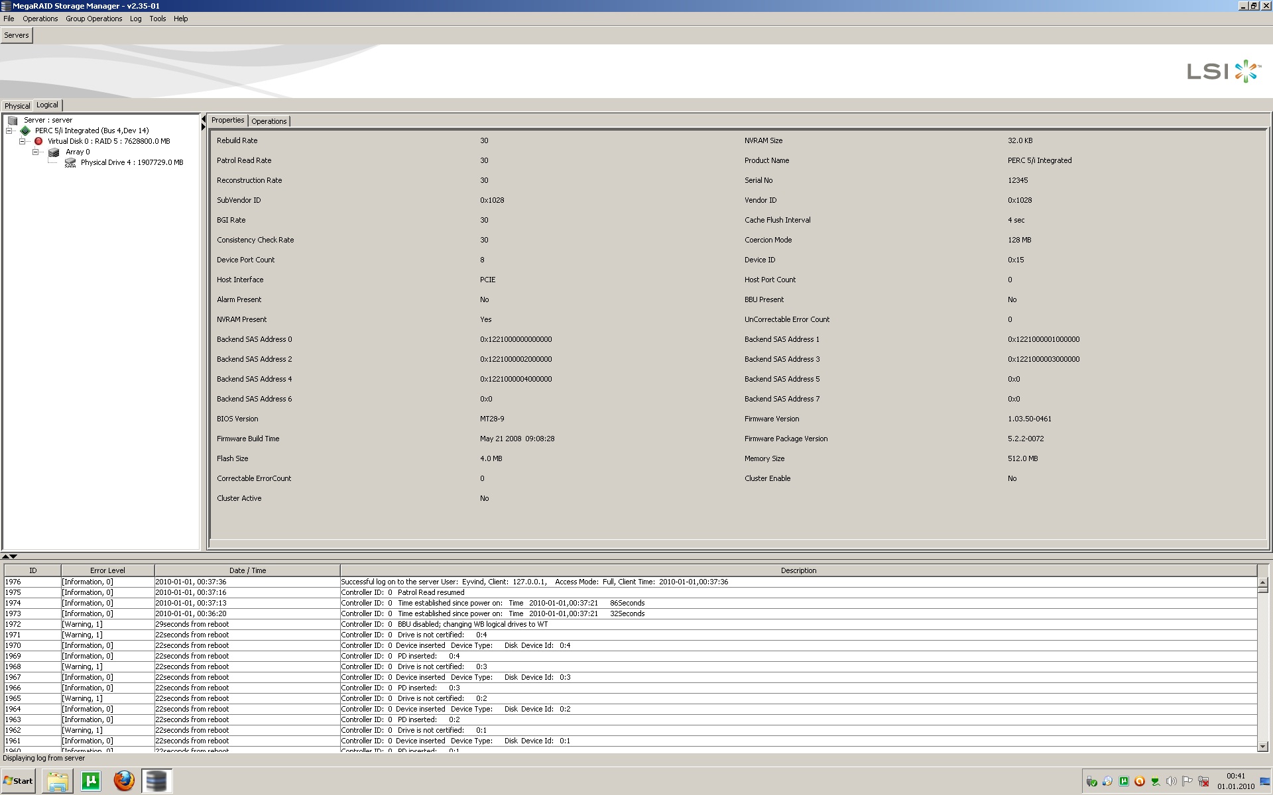The width and height of the screenshot is (1273, 795).
Task: Click the disconnected network tray icon
Action: pyautogui.click(x=1203, y=782)
